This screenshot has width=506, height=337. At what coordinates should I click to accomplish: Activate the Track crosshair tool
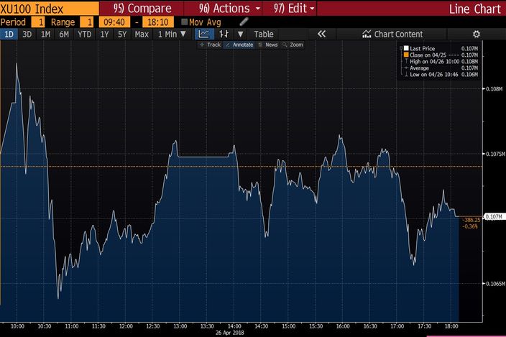[211, 45]
